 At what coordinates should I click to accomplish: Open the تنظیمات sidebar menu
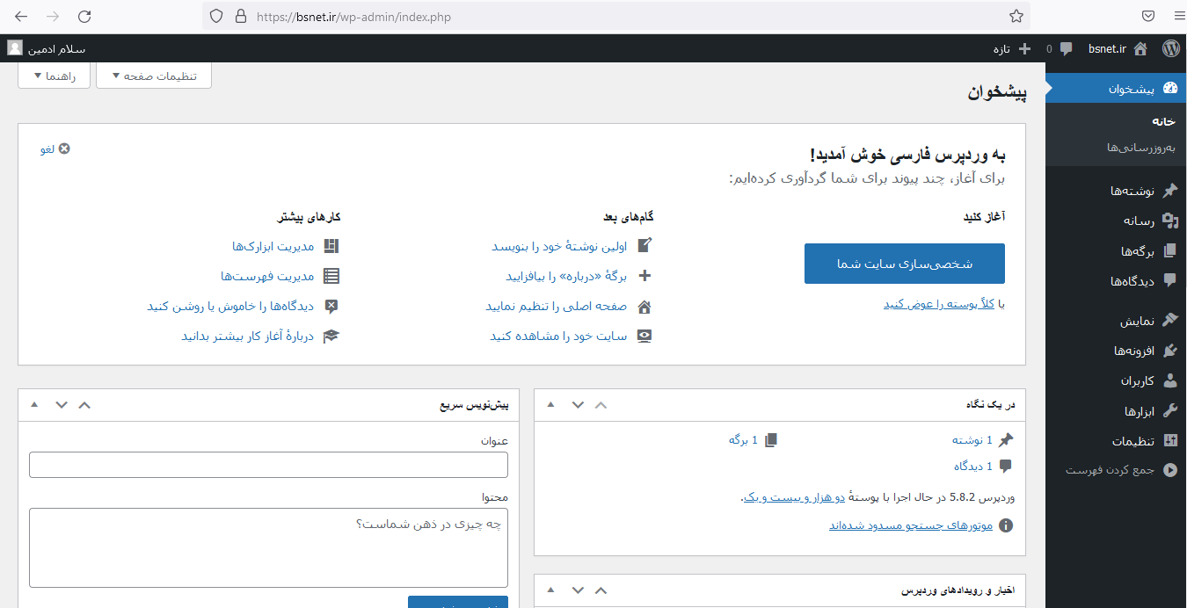(1116, 440)
